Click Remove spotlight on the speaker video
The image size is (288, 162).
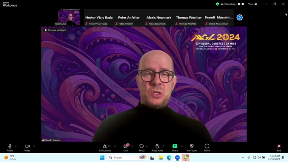tap(55, 30)
